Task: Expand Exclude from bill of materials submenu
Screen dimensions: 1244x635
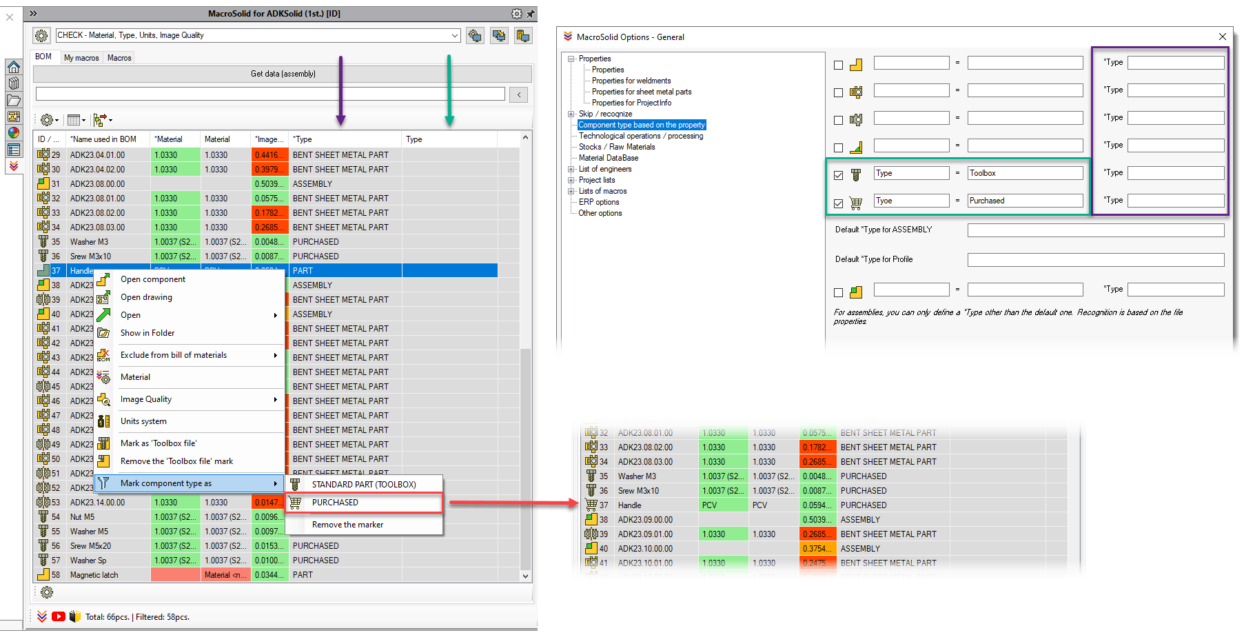Action: pyautogui.click(x=189, y=355)
